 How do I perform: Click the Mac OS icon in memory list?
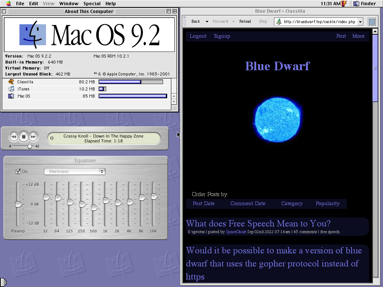[11, 96]
